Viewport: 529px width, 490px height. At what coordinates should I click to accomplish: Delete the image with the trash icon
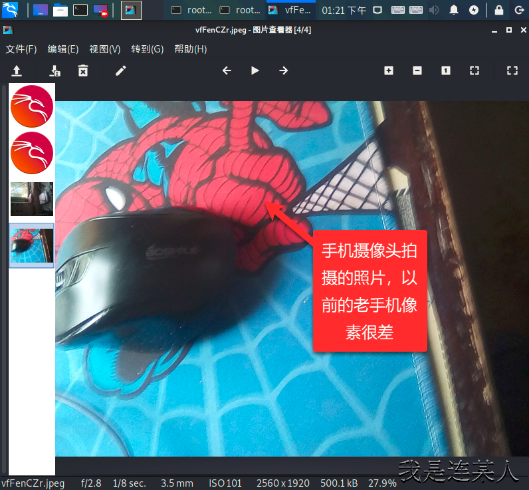tap(83, 70)
